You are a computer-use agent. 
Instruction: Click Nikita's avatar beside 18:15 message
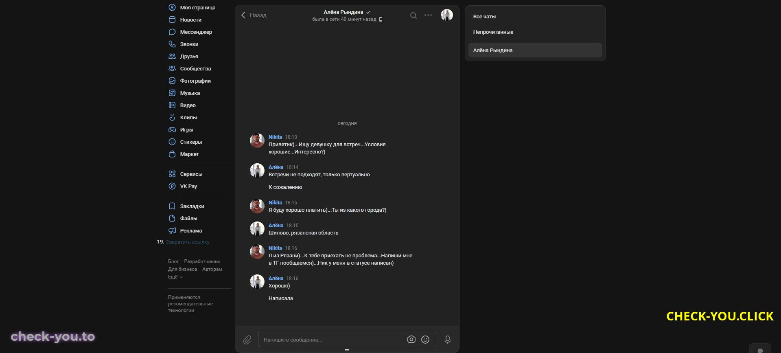click(x=257, y=206)
